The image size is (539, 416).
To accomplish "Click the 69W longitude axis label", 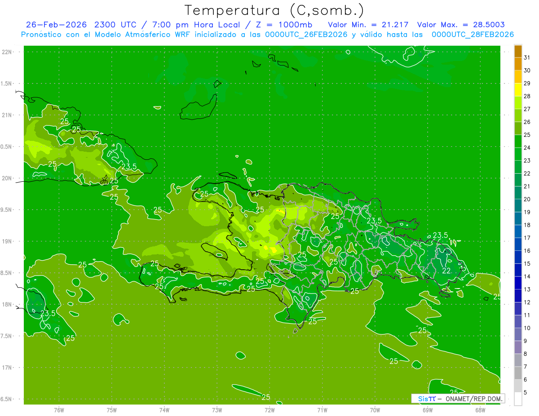I will pyautogui.click(x=428, y=410).
